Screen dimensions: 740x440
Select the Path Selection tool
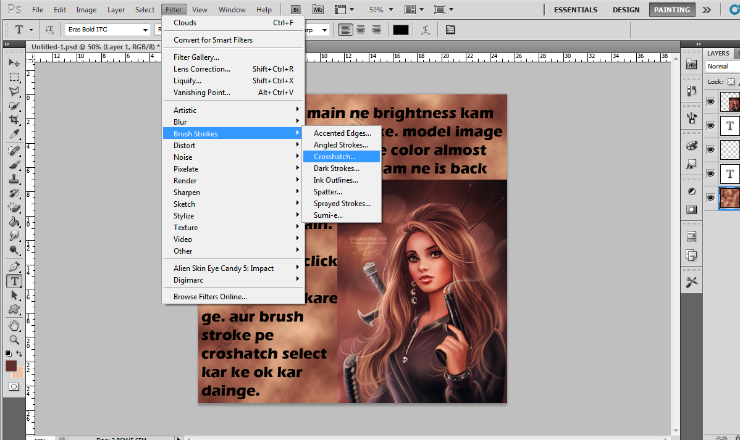14,295
